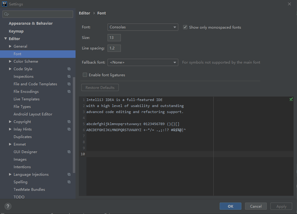Click the project-level icon next to Inspections
Image resolution: width=297 pixels, height=214 pixels.
pyautogui.click(x=69, y=77)
